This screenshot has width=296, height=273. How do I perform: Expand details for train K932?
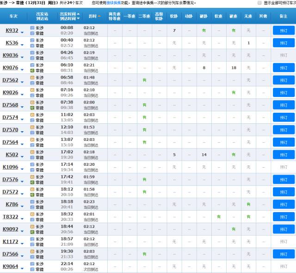pos(22,33)
